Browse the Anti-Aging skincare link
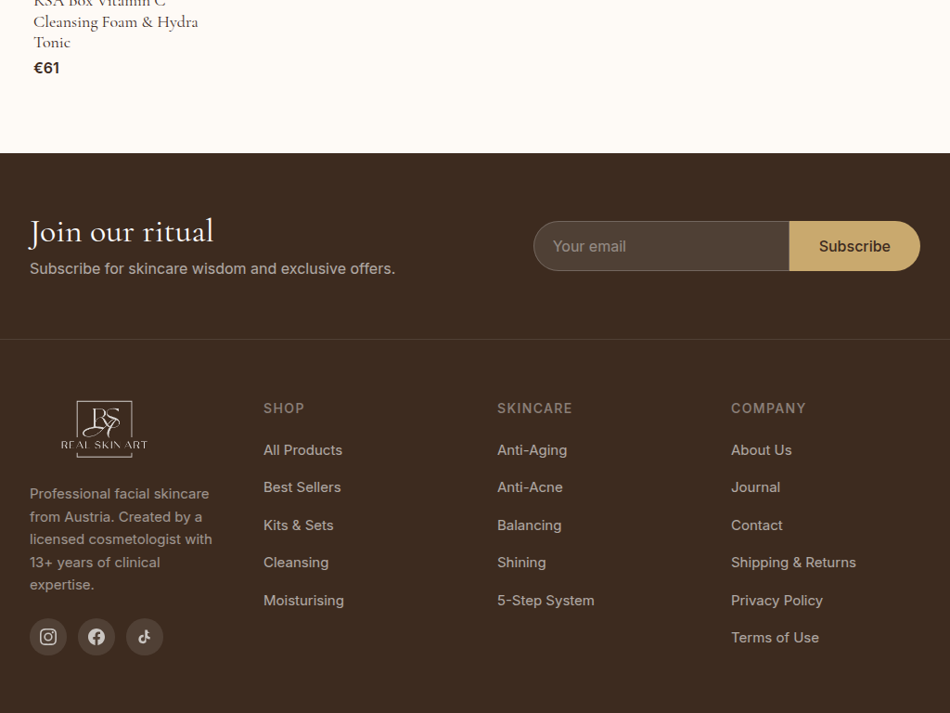 coord(532,450)
